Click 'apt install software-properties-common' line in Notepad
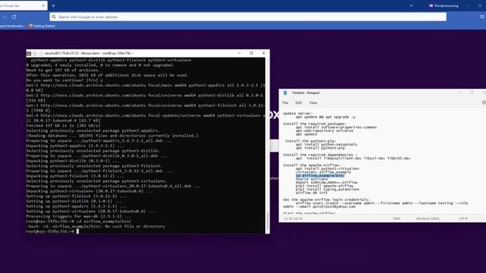486x273 pixels. click(x=336, y=127)
